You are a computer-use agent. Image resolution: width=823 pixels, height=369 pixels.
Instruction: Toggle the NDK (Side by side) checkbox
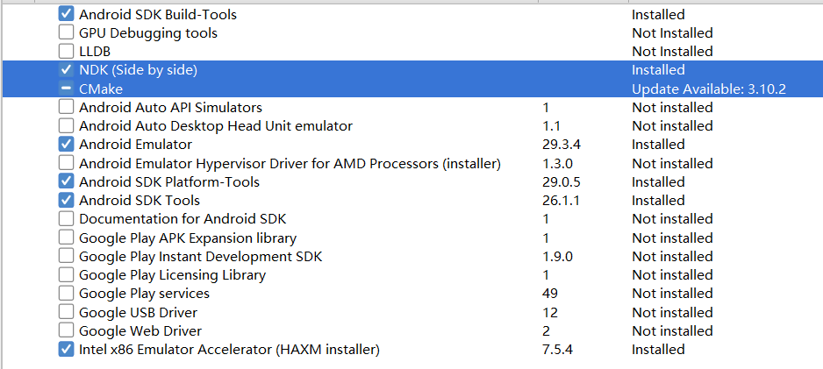[66, 70]
